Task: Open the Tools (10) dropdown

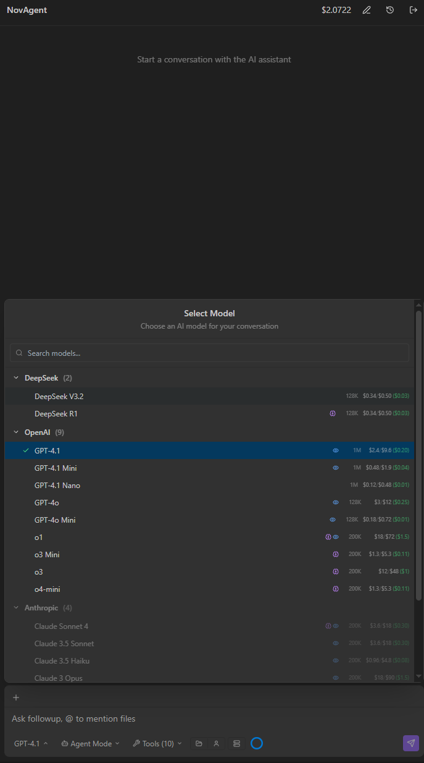Action: (x=157, y=743)
